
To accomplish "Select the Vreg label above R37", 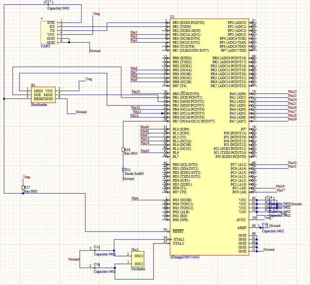I will [26, 177].
